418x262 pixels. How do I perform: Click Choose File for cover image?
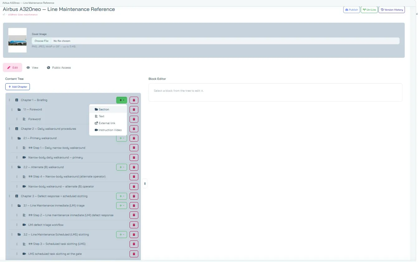41,41
